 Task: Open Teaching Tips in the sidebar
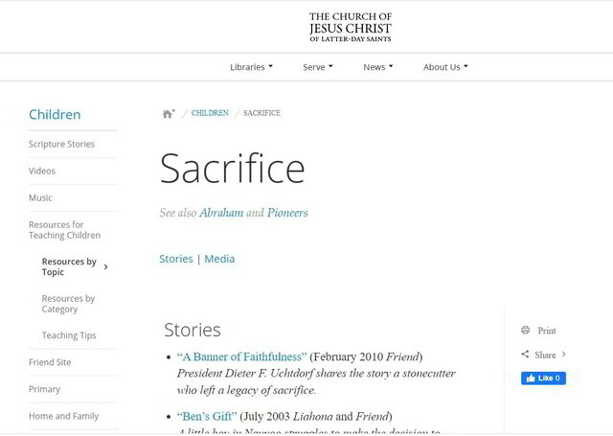[69, 335]
